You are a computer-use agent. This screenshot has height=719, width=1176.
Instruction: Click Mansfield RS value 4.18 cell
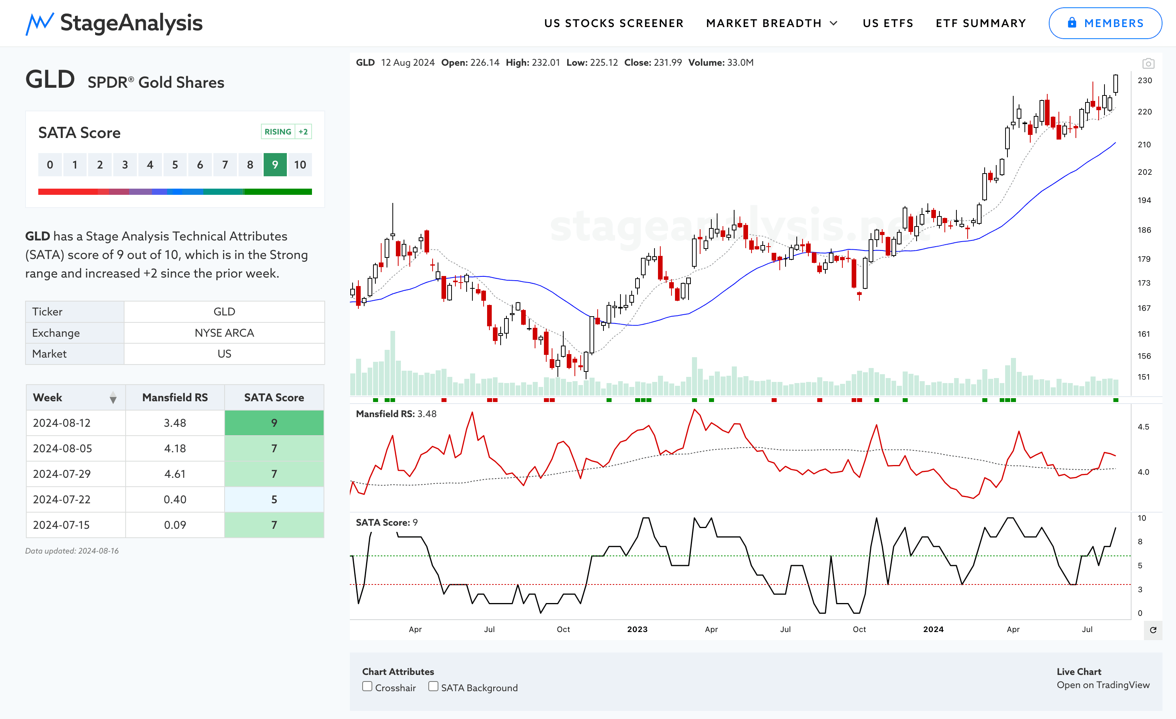[x=175, y=448]
